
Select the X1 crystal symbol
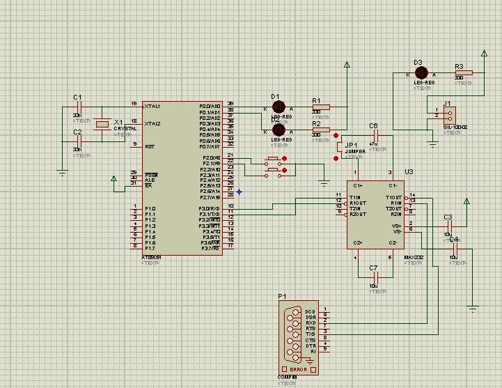[x=102, y=124]
